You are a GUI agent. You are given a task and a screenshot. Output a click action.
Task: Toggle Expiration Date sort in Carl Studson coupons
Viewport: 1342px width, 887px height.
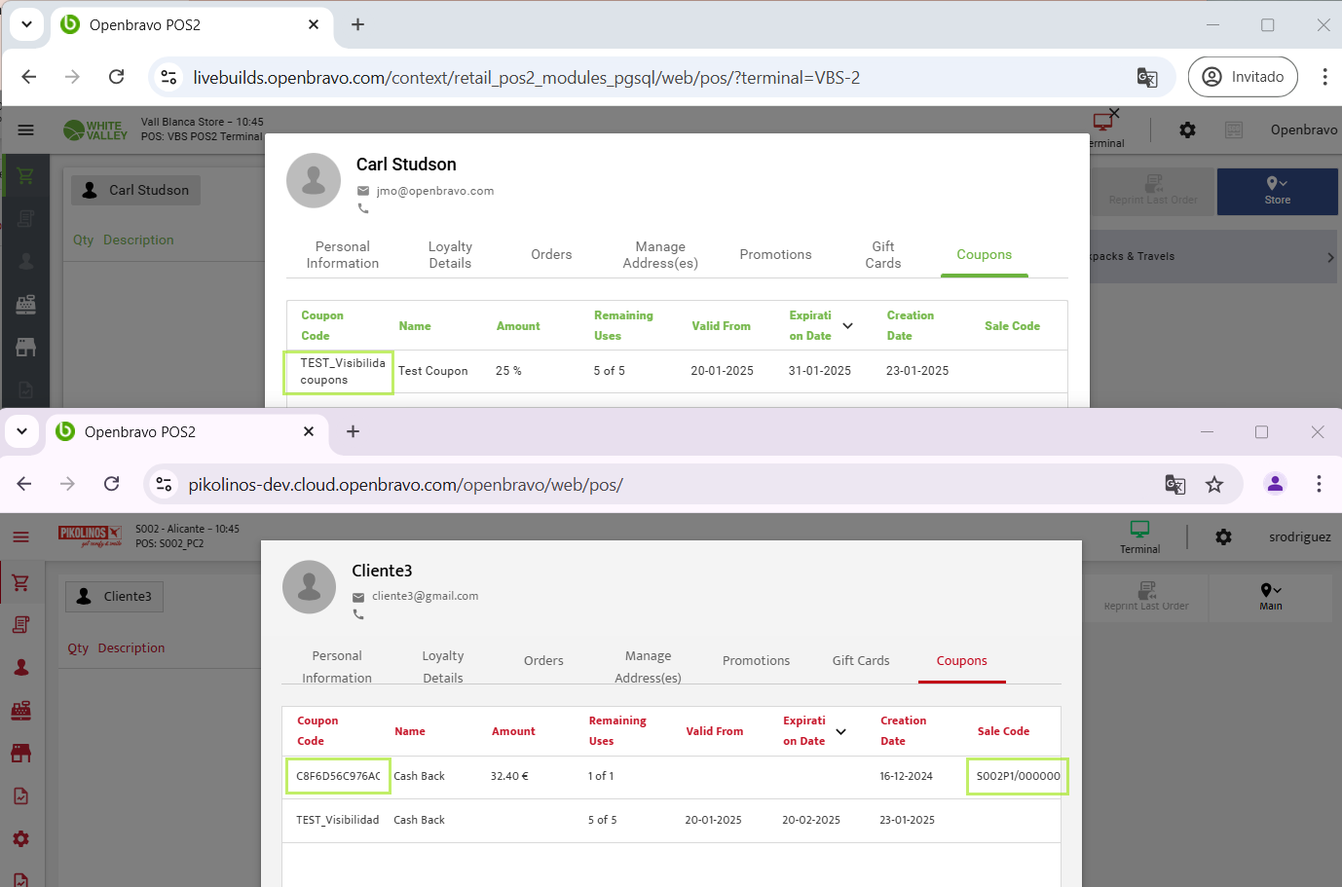[x=847, y=326]
